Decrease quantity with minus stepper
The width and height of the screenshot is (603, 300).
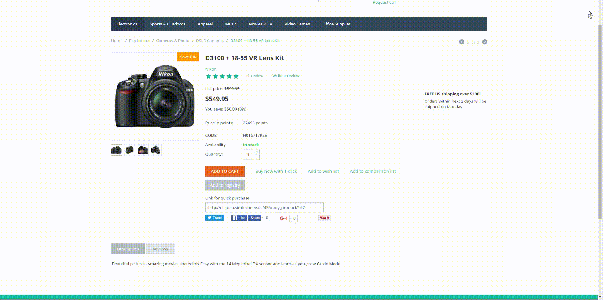pos(257,157)
